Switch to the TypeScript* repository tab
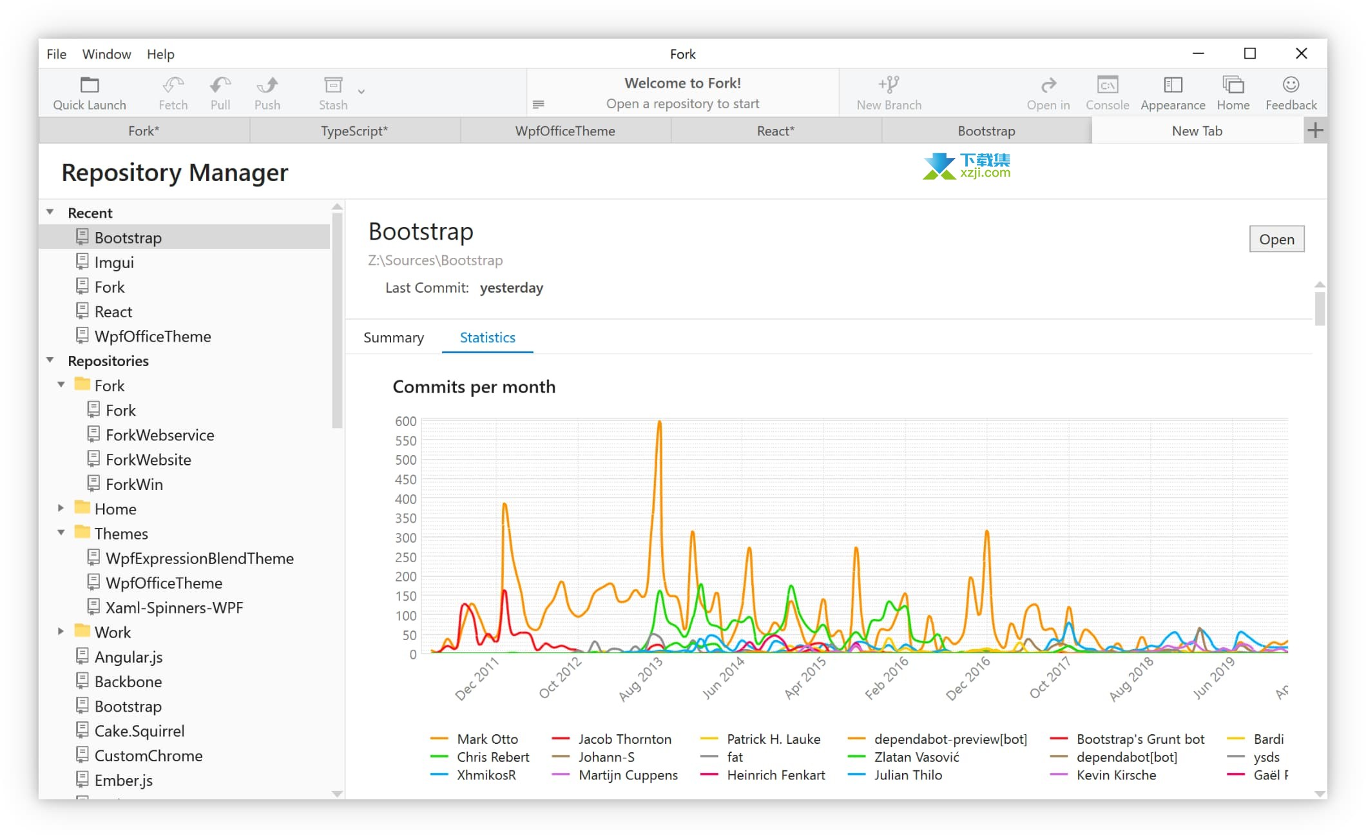The height and width of the screenshot is (838, 1366). coord(354,131)
